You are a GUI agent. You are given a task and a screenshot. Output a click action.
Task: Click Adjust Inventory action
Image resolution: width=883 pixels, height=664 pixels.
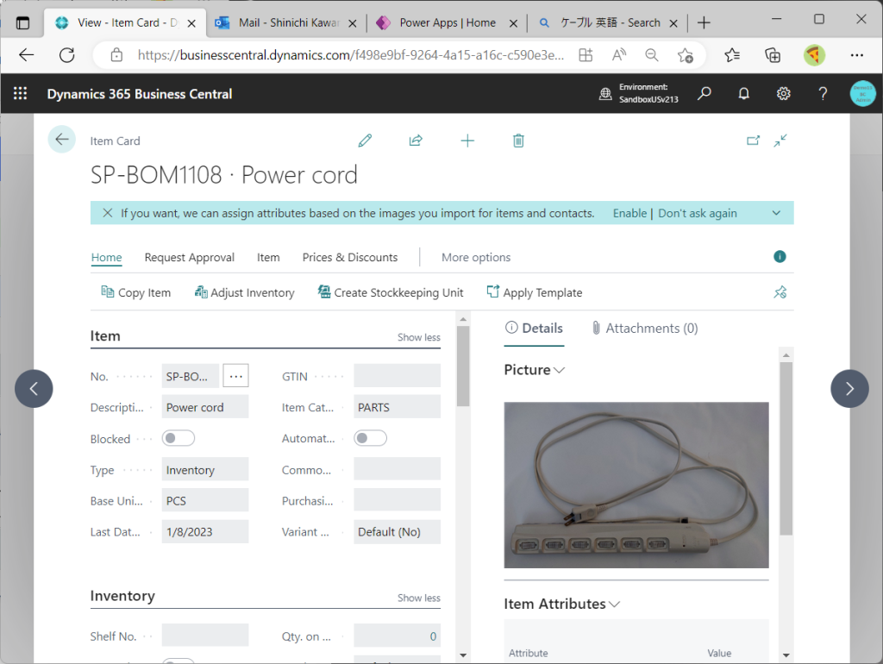[x=244, y=292]
